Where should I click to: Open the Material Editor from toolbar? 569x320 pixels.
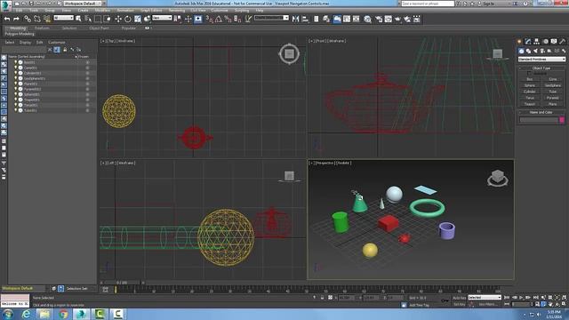point(368,19)
